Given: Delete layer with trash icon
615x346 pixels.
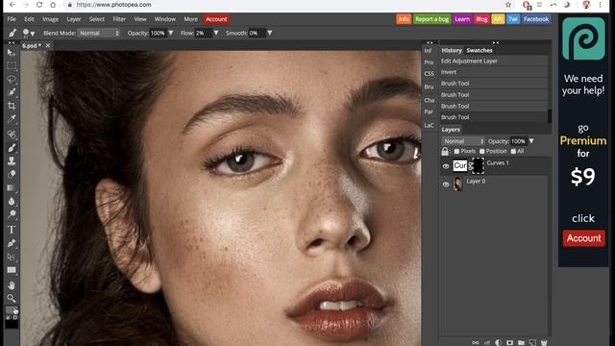Looking at the screenshot, I should tap(544, 342).
